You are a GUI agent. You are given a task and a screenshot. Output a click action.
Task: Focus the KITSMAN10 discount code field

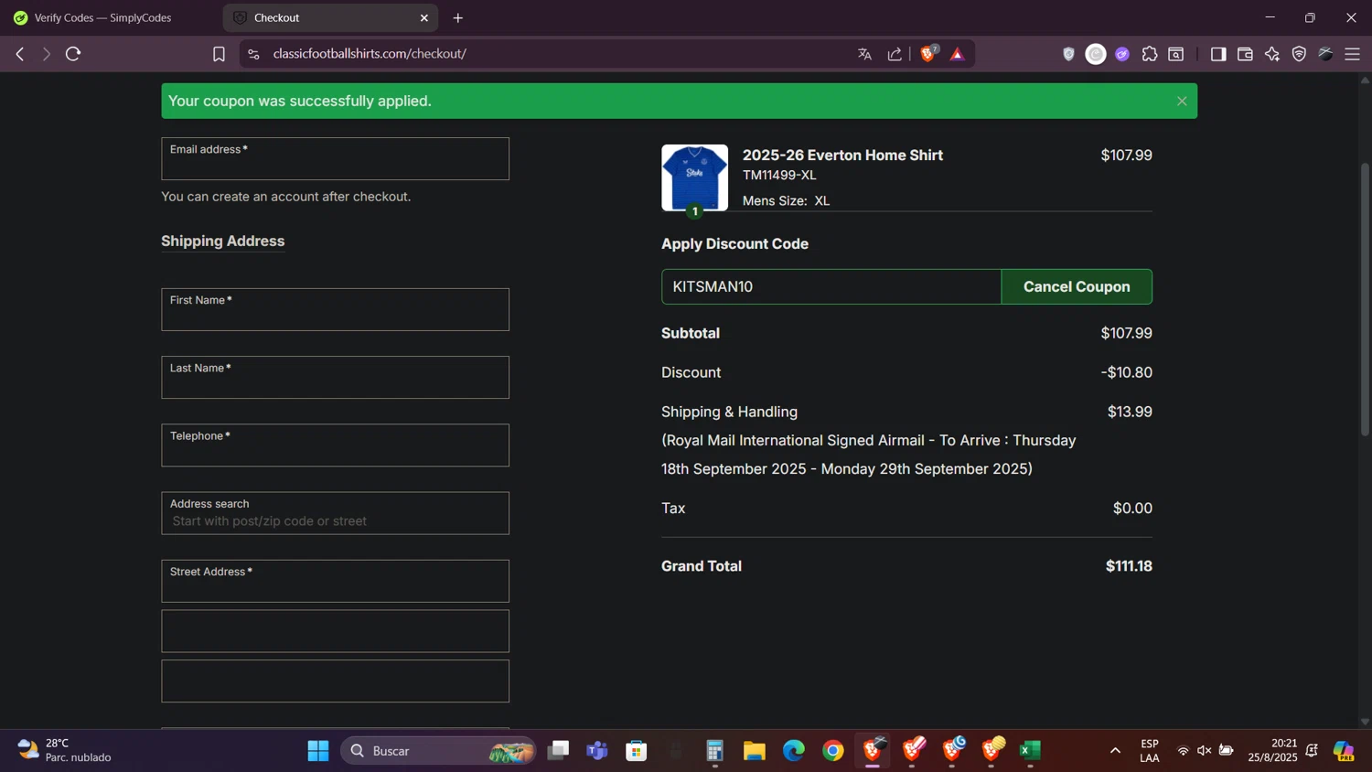(x=831, y=286)
